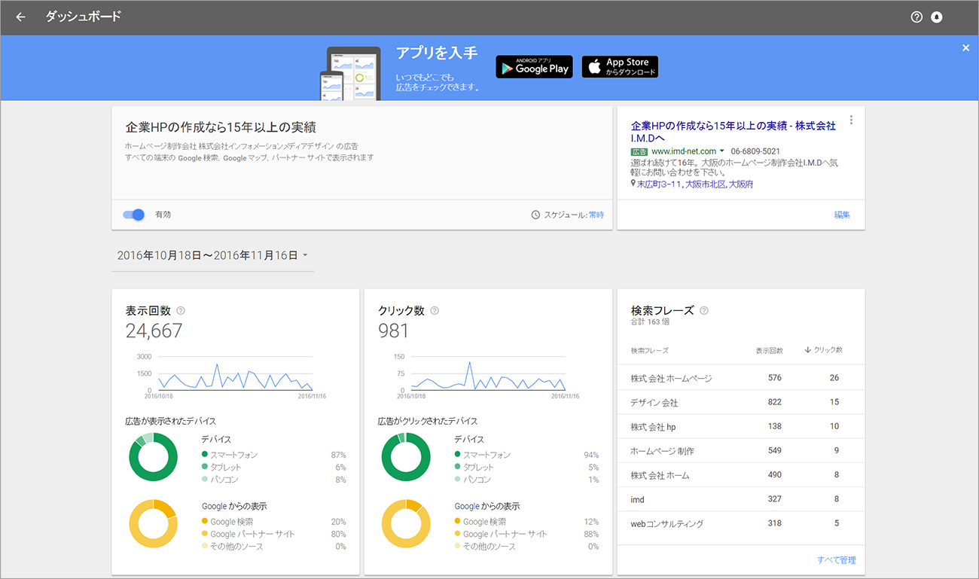
Task: Click help icon next to 表示回数
Action: (181, 310)
